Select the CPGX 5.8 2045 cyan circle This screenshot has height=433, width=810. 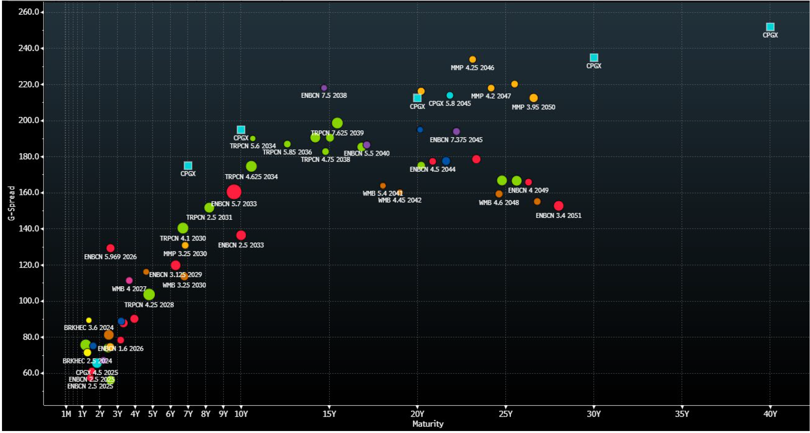click(450, 95)
